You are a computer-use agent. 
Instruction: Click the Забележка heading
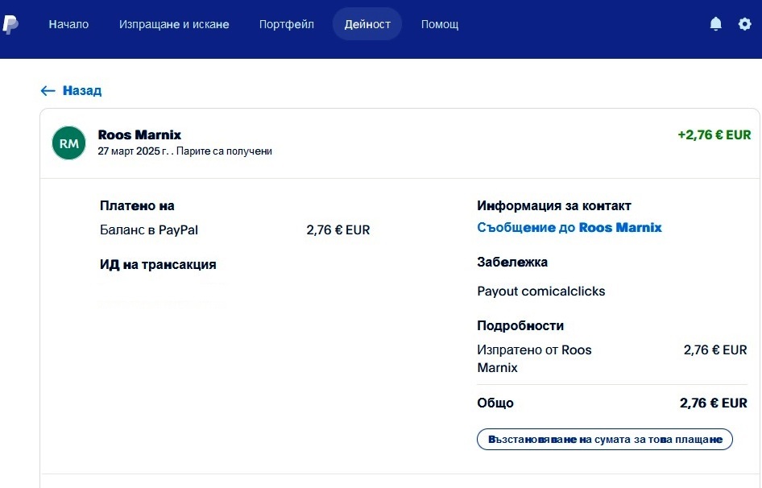pyautogui.click(x=512, y=262)
